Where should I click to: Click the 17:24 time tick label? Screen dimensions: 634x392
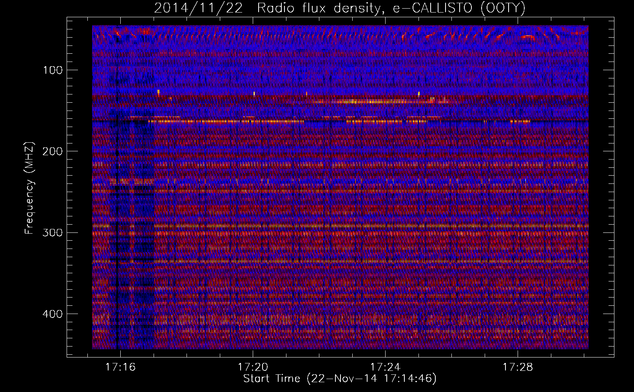(386, 367)
